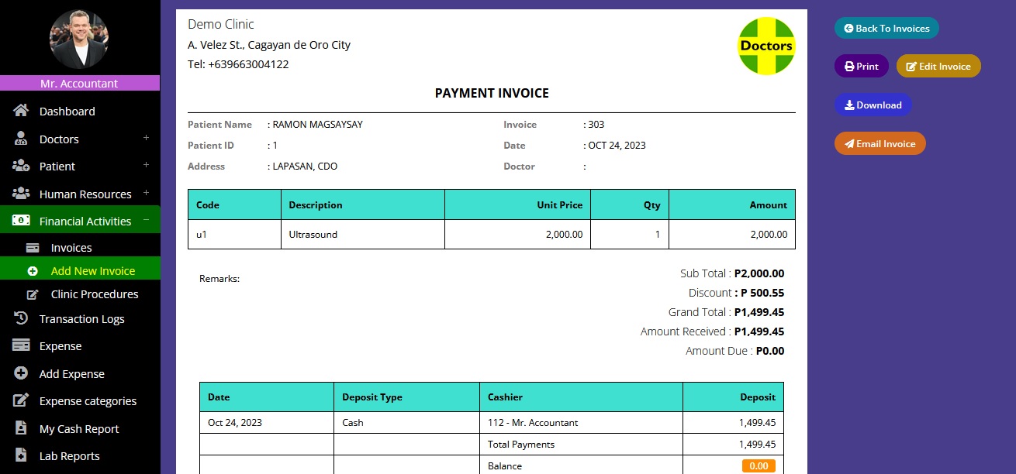
Task: Click the Mr. Accountant profile photo
Action: pyautogui.click(x=79, y=39)
